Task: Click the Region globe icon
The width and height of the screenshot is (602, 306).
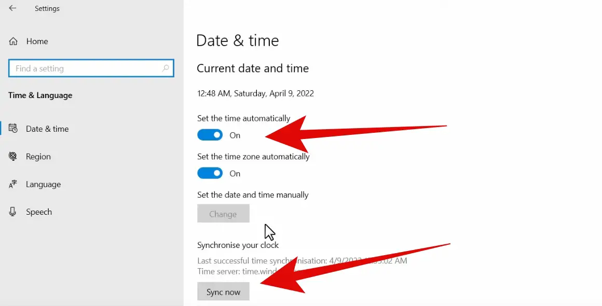Action: (13, 156)
